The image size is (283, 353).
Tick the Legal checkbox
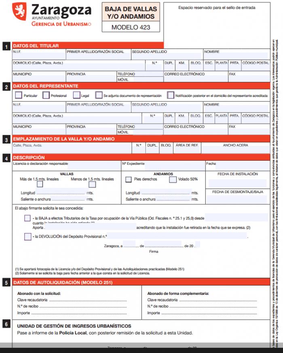tap(76, 95)
